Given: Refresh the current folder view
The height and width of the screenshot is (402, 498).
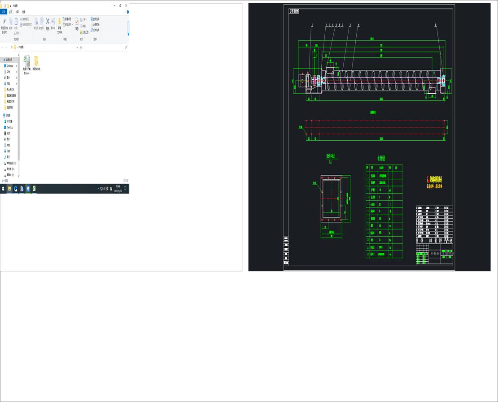Looking at the screenshot, I should pos(81,47).
